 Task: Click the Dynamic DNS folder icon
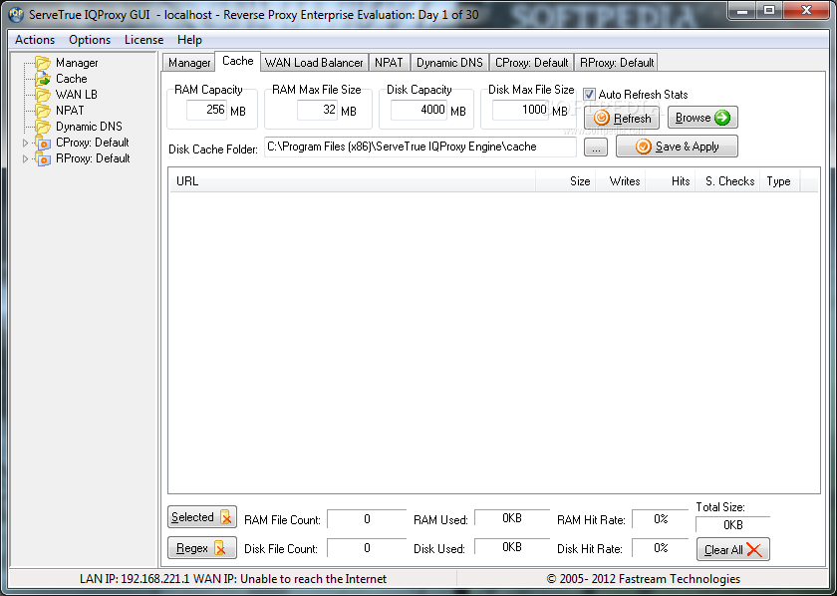point(43,128)
